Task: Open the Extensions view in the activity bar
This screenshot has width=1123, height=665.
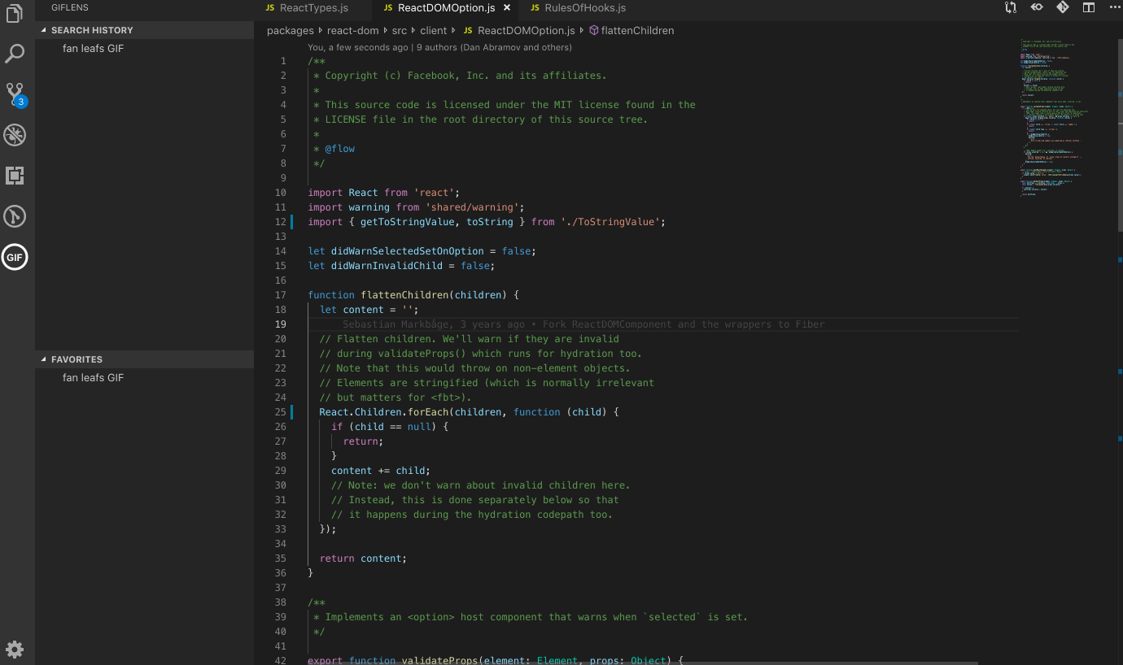Action: (15, 176)
